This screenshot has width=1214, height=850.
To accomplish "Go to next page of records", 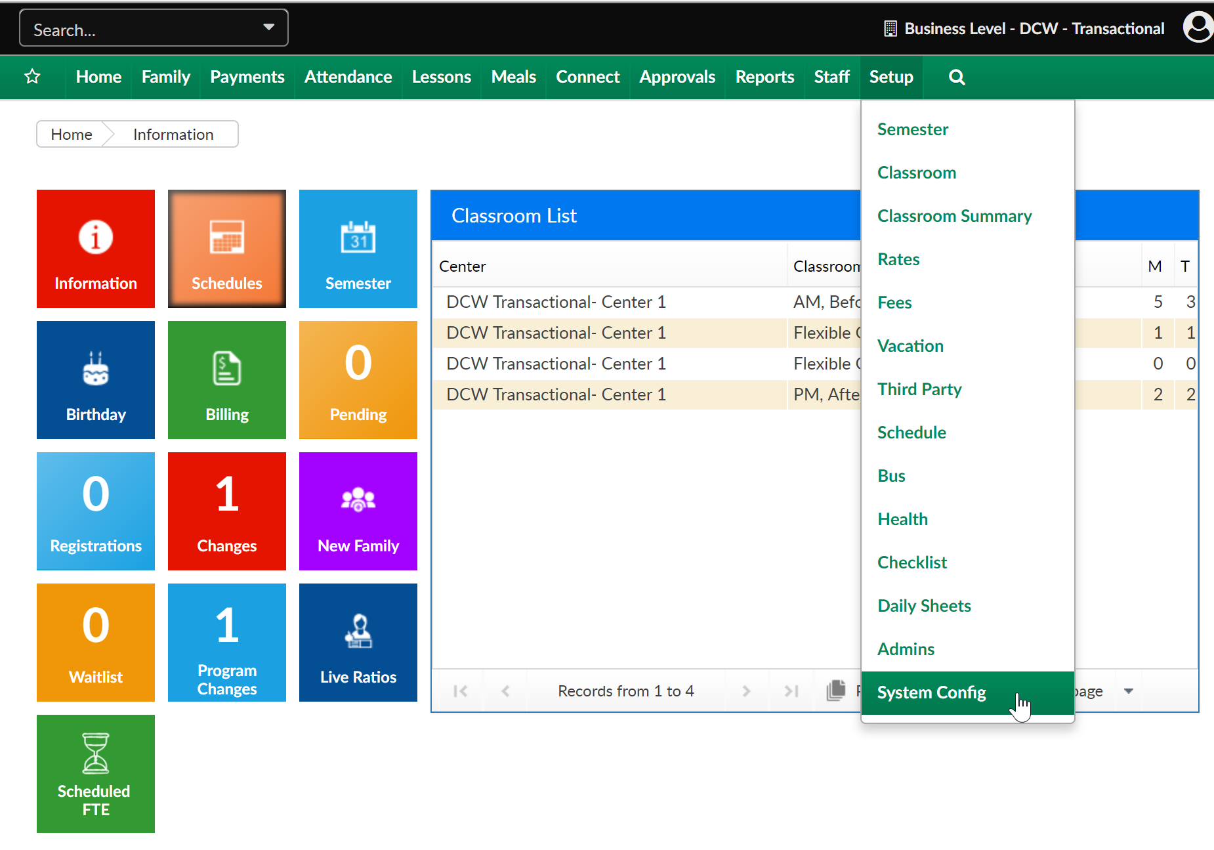I will (x=746, y=691).
